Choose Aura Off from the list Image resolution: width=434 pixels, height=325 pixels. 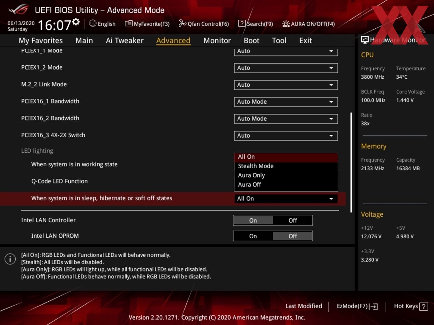pos(286,184)
